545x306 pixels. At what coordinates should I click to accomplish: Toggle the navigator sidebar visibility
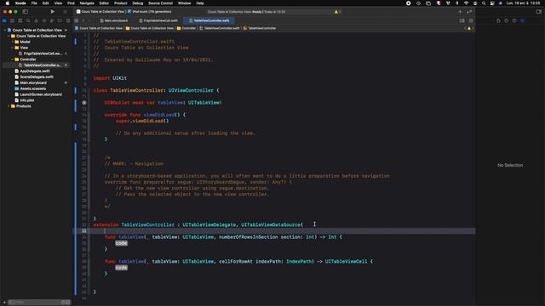click(25, 11)
